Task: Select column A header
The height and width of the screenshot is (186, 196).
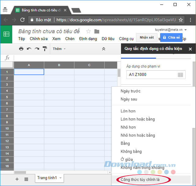Action: point(29,65)
